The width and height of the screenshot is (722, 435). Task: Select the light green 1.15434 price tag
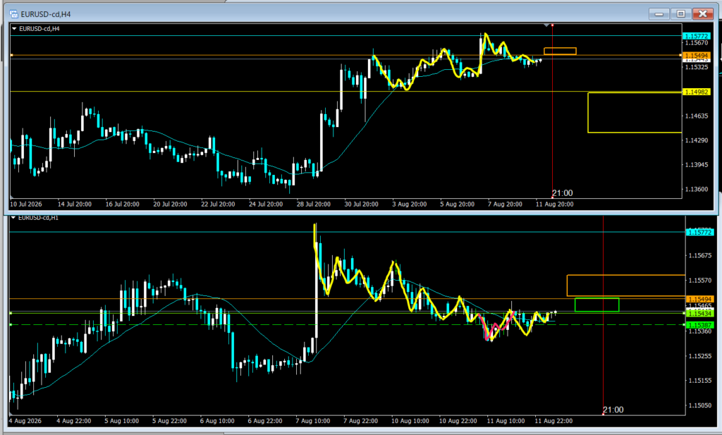699,314
